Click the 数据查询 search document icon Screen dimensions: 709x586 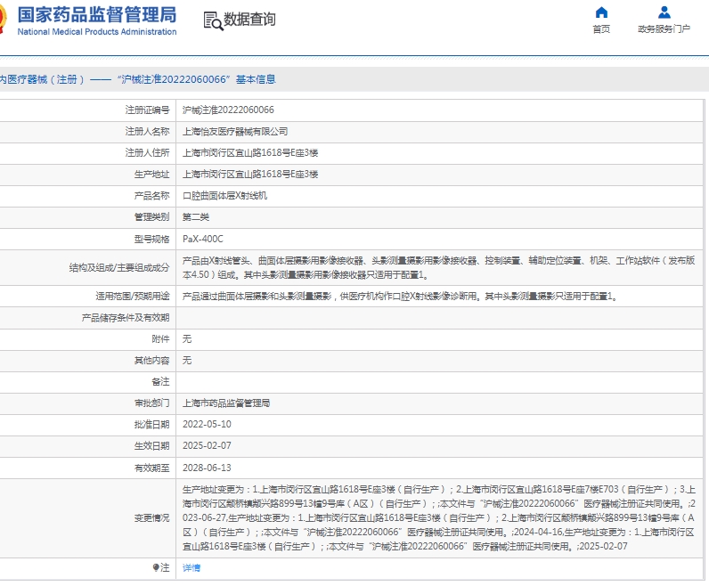[214, 20]
